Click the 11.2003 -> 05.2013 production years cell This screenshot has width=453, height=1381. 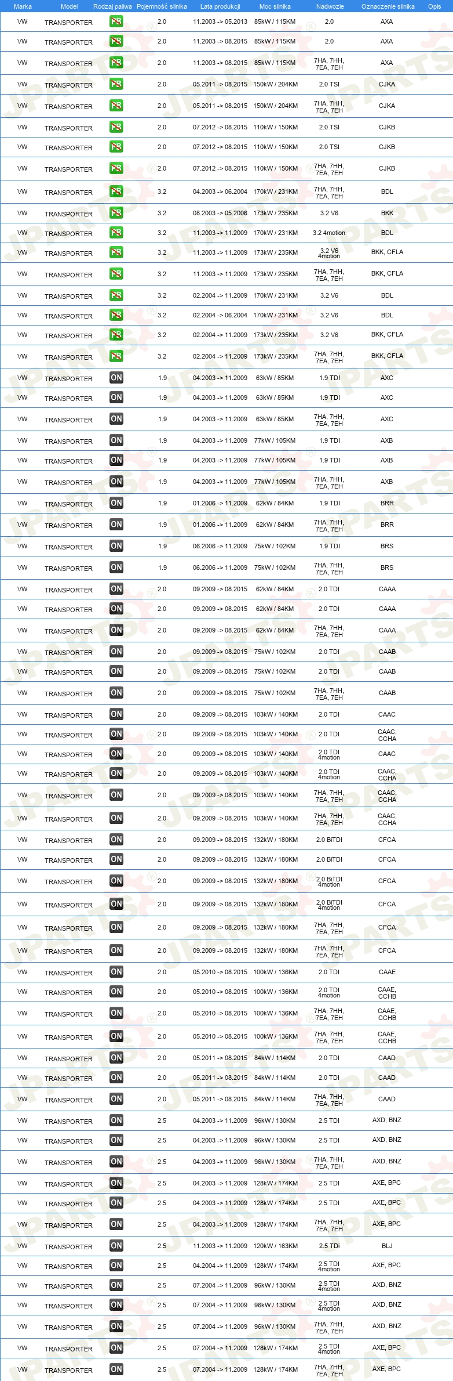click(220, 21)
